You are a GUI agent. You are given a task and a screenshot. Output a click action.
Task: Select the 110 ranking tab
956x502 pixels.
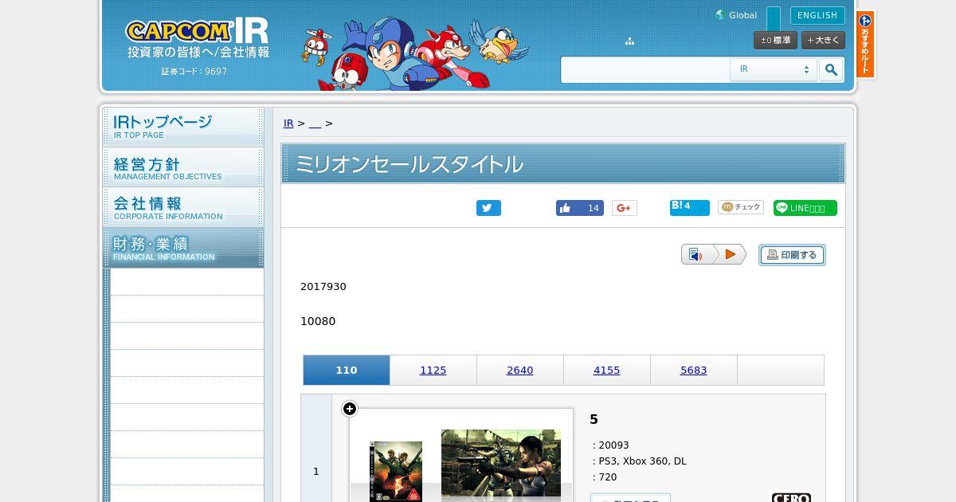pos(347,371)
